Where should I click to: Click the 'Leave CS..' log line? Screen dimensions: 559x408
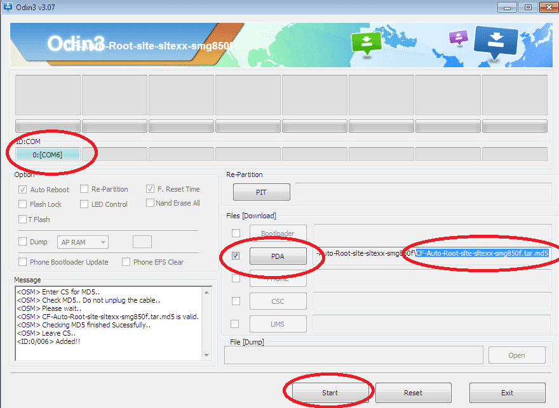coord(46,333)
